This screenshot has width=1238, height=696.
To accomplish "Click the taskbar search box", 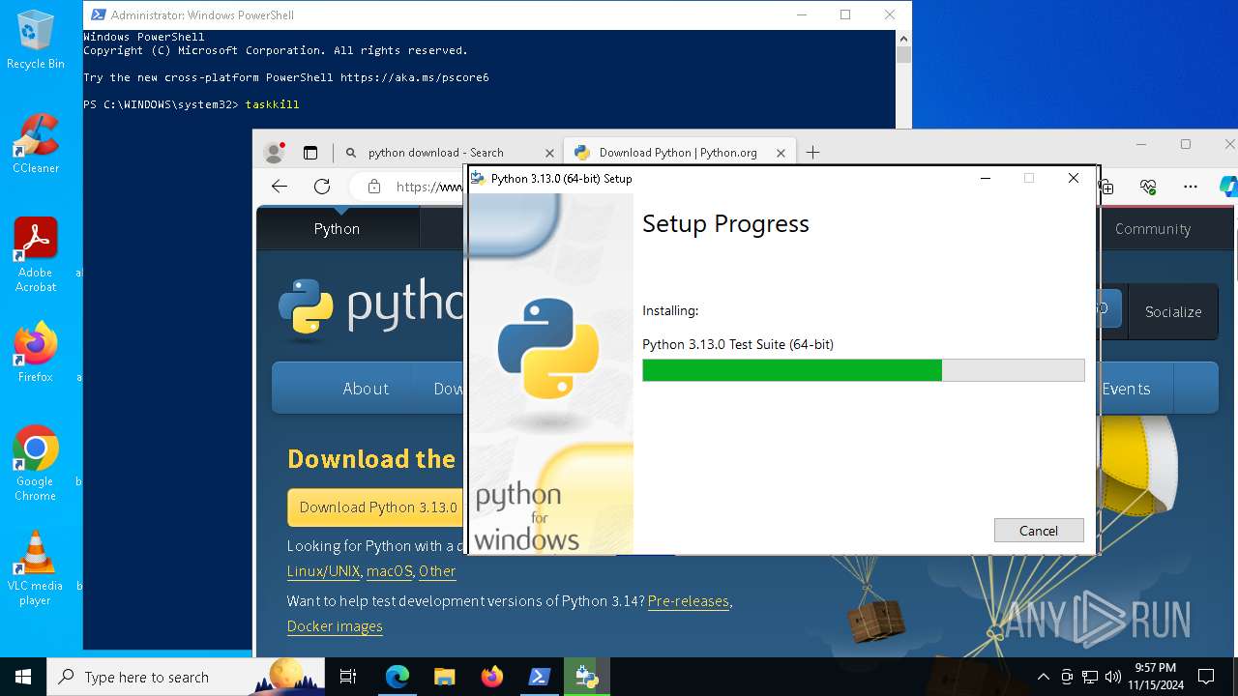I will pyautogui.click(x=186, y=677).
